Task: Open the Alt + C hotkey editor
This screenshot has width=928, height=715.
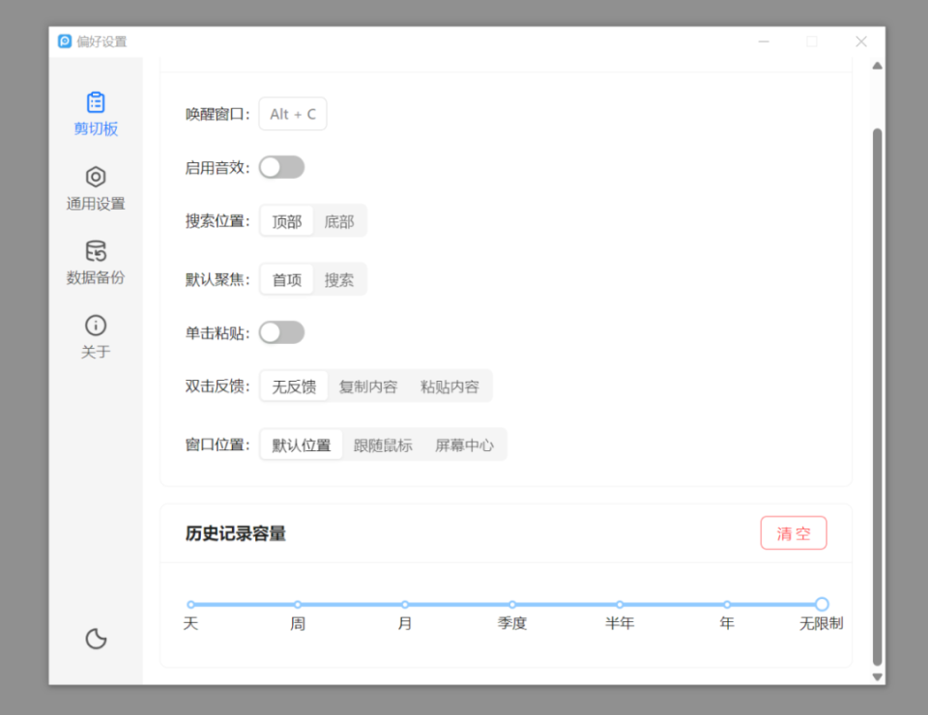Action: pos(292,113)
